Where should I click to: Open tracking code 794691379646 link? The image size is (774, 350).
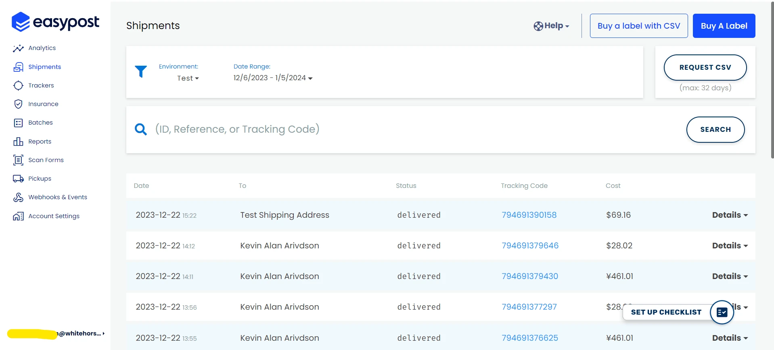[x=530, y=246]
